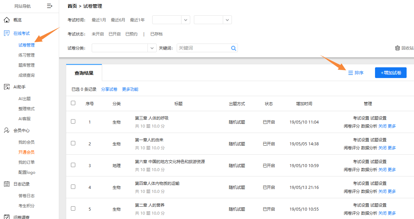The image size is (414, 219).
Task: Click the 日志记录 calendar icon
Action: [6, 184]
